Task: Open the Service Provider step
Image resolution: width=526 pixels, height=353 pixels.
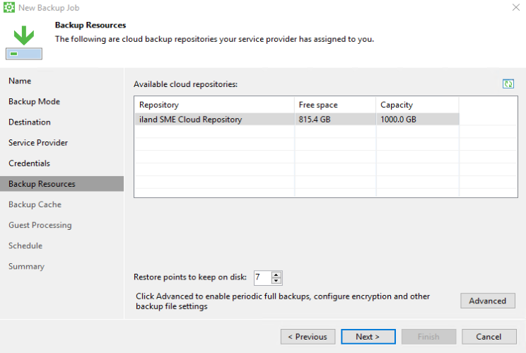Action: [x=38, y=143]
